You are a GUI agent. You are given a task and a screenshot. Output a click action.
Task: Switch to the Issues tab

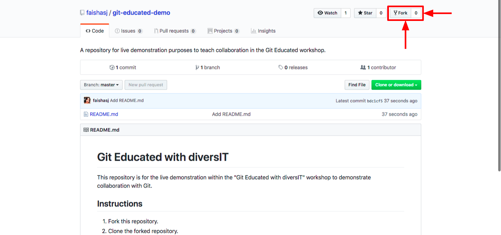[128, 31]
